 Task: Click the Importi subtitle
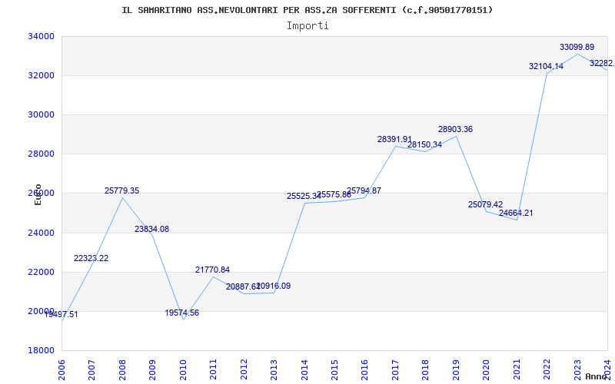click(x=307, y=26)
